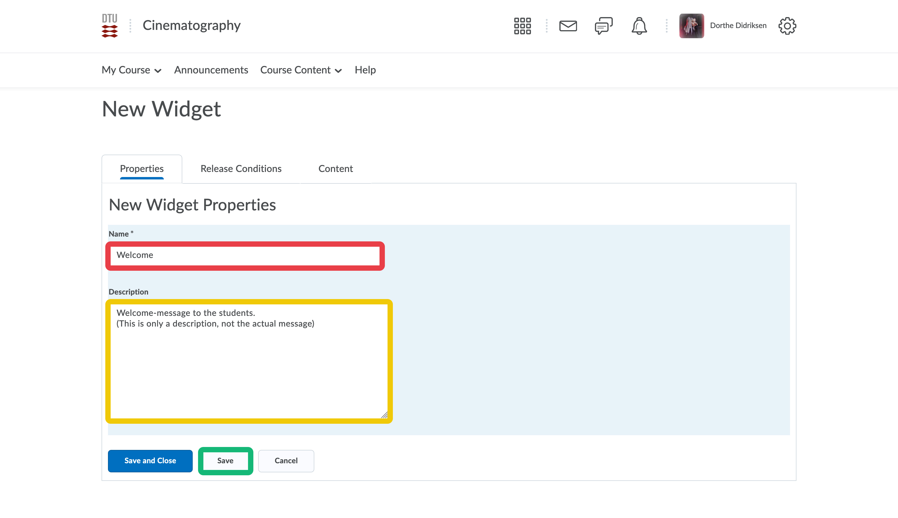
Task: Click the admin tools gear icon
Action: (787, 26)
